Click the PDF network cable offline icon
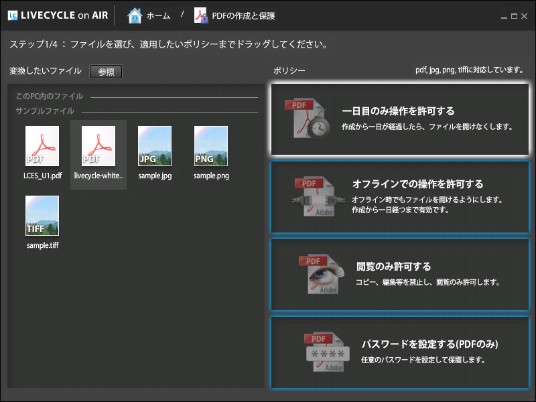 coord(318,196)
